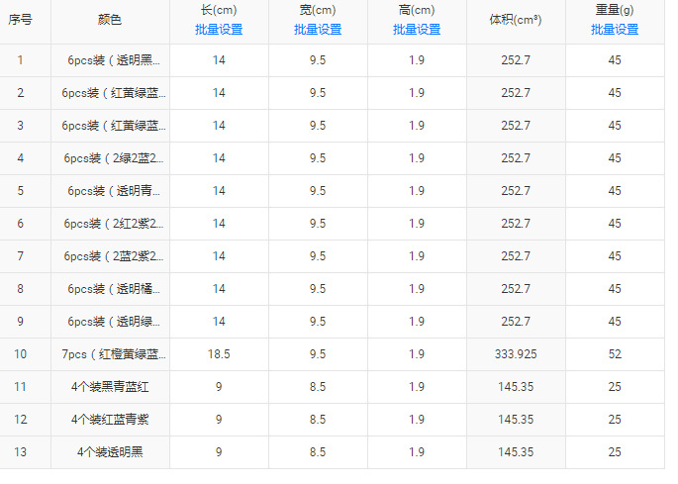Click length 14 in row 8

(x=219, y=289)
